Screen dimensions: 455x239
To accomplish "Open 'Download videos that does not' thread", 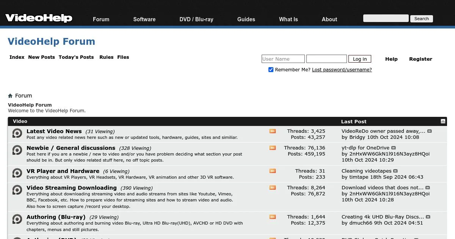I will tap(383, 188).
